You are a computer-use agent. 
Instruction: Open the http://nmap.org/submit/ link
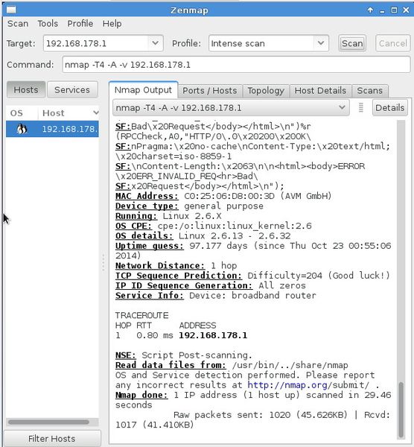click(308, 385)
